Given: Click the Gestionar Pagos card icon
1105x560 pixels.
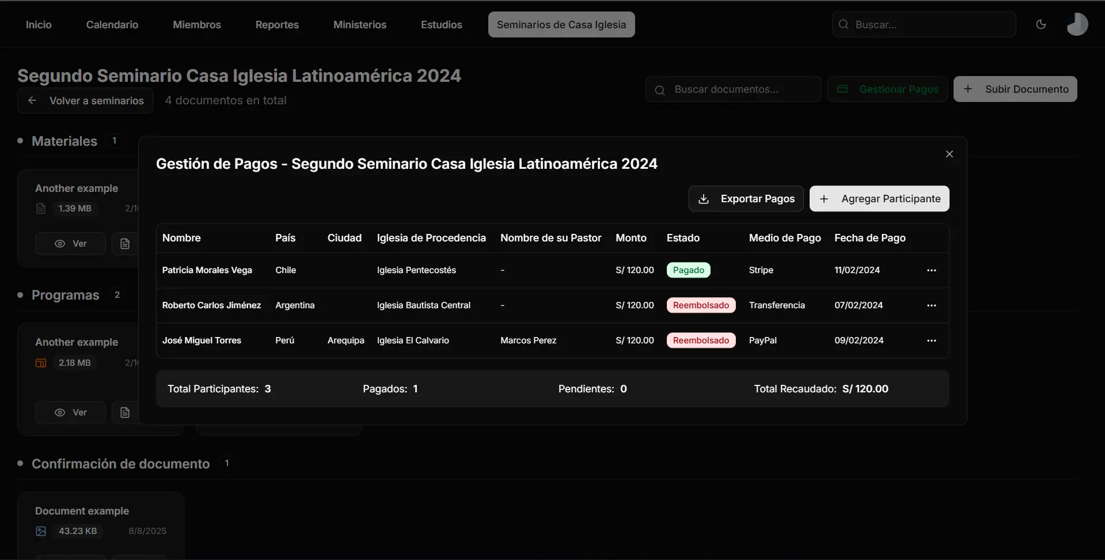Looking at the screenshot, I should coord(842,89).
